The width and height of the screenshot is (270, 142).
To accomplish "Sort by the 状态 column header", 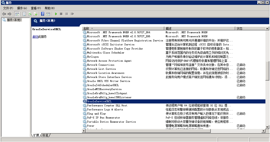I will click(x=250, y=28).
